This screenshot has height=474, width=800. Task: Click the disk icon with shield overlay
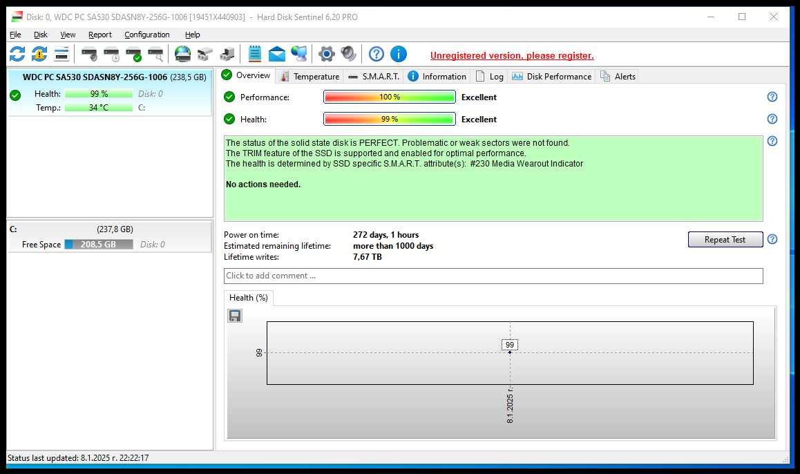point(89,54)
